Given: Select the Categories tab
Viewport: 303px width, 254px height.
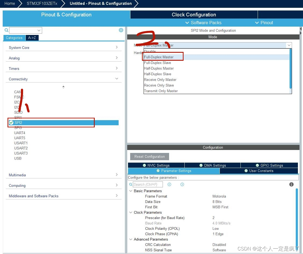Looking at the screenshot, I should pyautogui.click(x=14, y=38).
